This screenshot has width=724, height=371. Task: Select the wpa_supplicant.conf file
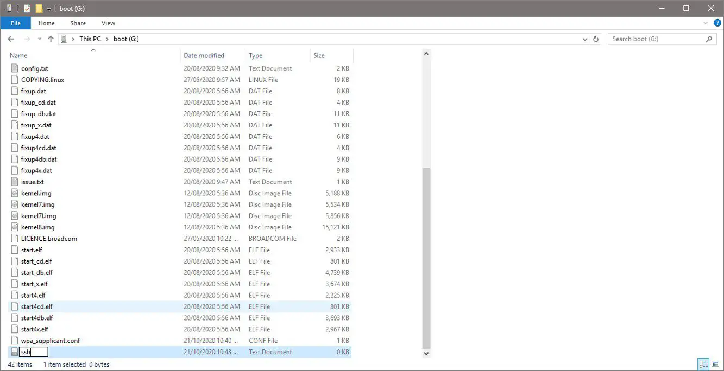tap(50, 341)
